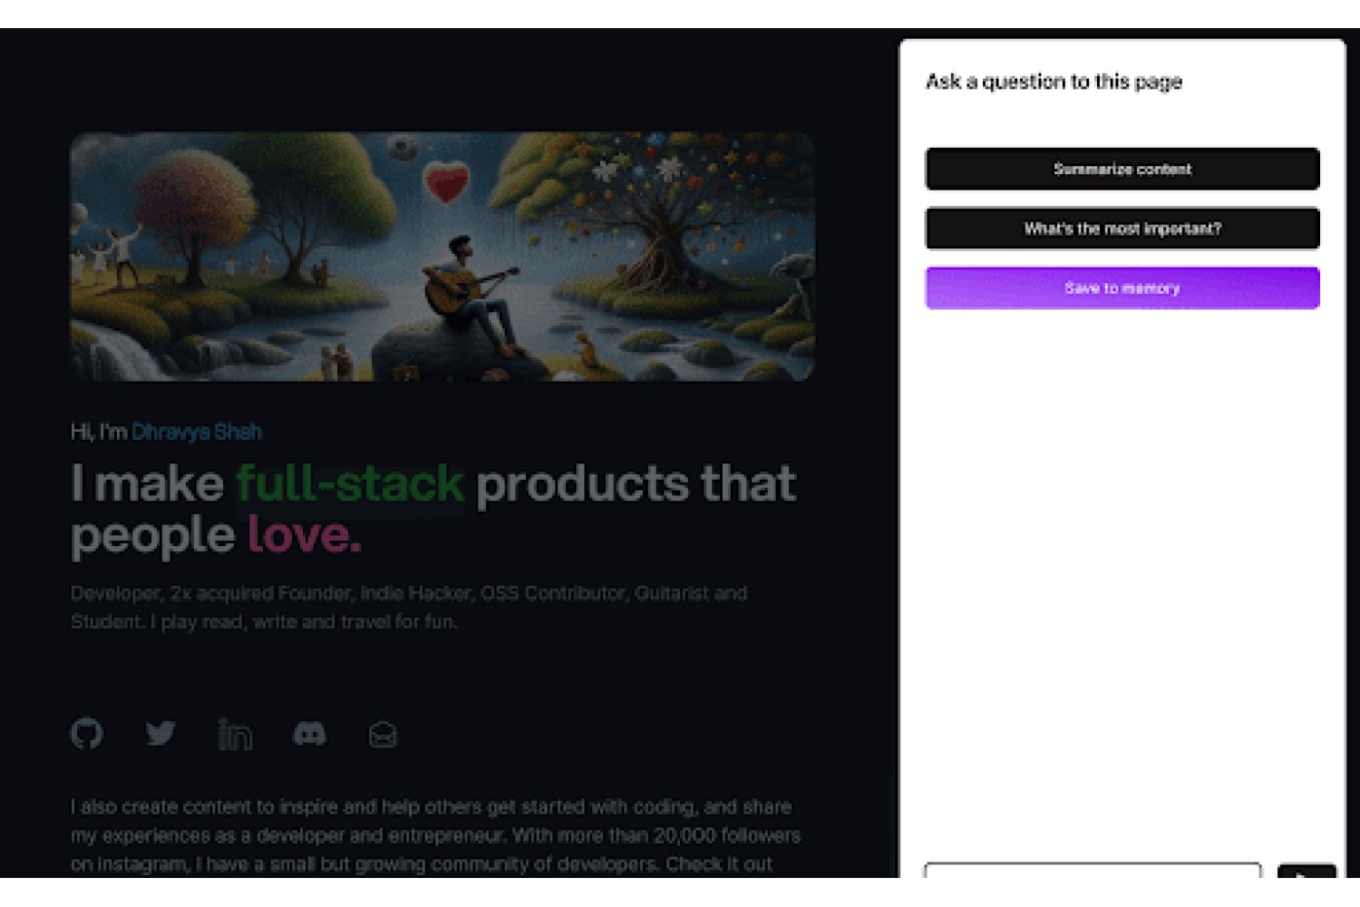Click the '20,000 followers' paragraph text
The height and width of the screenshot is (907, 1360).
(436, 835)
